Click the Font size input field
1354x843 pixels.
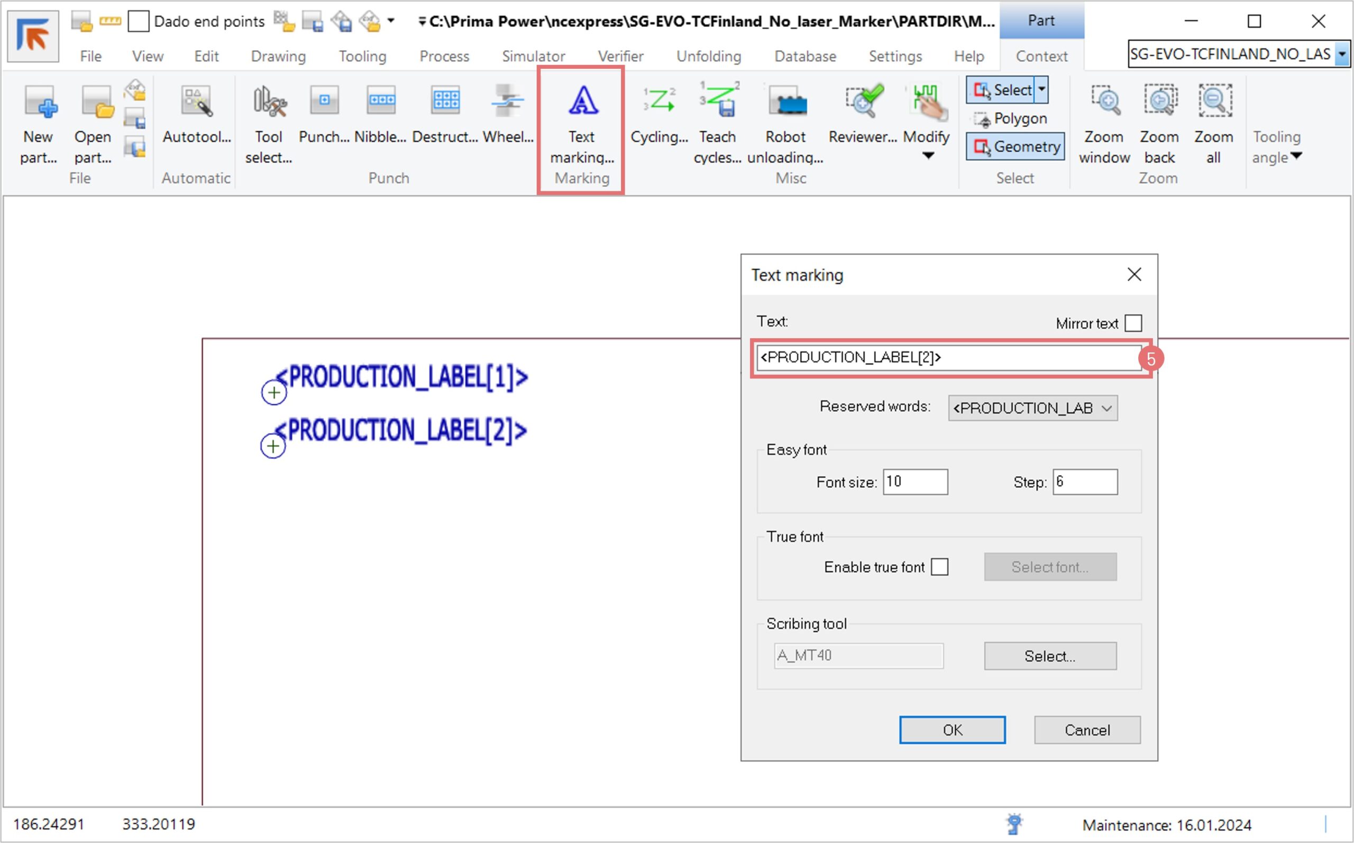click(915, 481)
